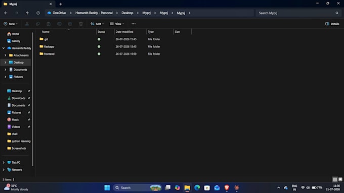
Task: Click the Desktop breadcrumb segment
Action: pyautogui.click(x=127, y=13)
